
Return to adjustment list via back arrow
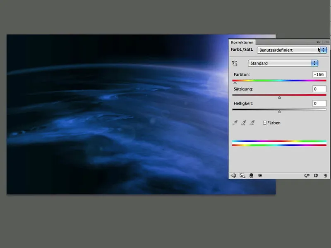click(x=233, y=175)
